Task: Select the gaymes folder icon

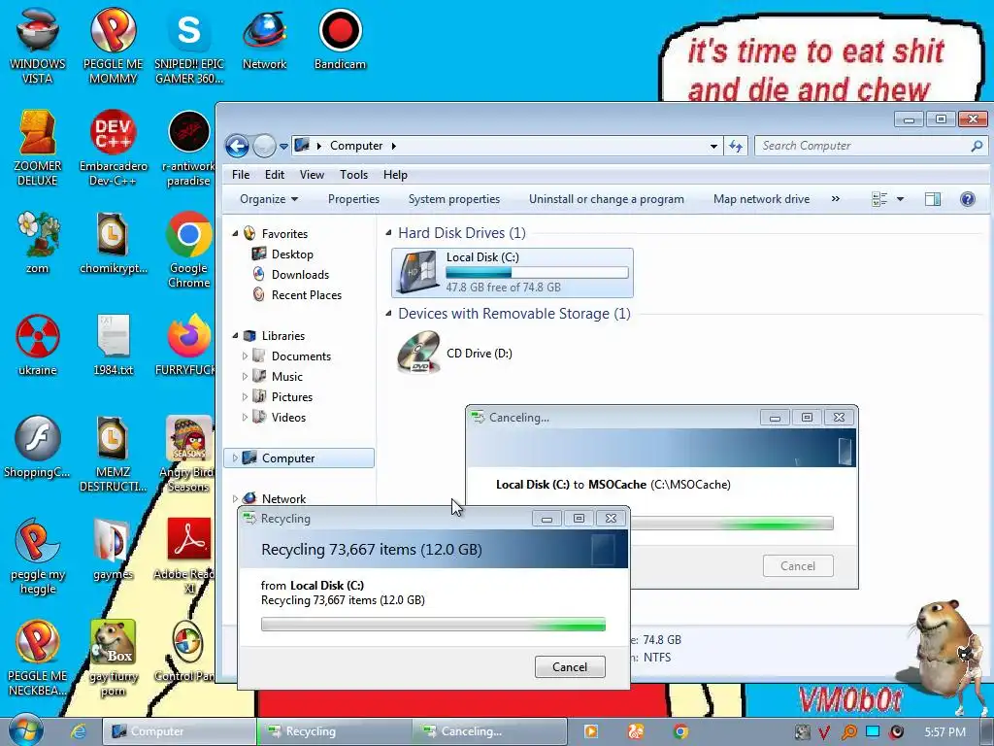Action: point(113,549)
